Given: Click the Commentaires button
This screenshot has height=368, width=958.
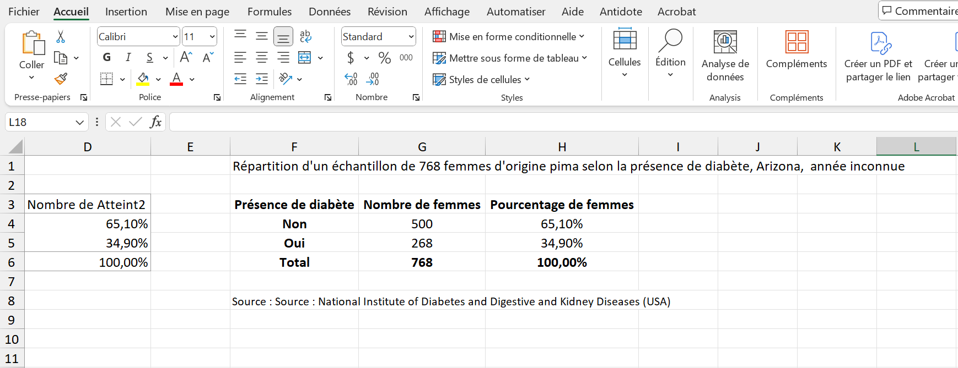Looking at the screenshot, I should click(x=919, y=11).
